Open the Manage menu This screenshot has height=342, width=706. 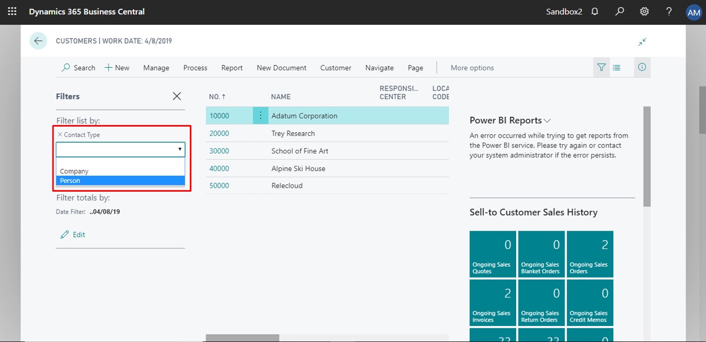pyautogui.click(x=156, y=68)
